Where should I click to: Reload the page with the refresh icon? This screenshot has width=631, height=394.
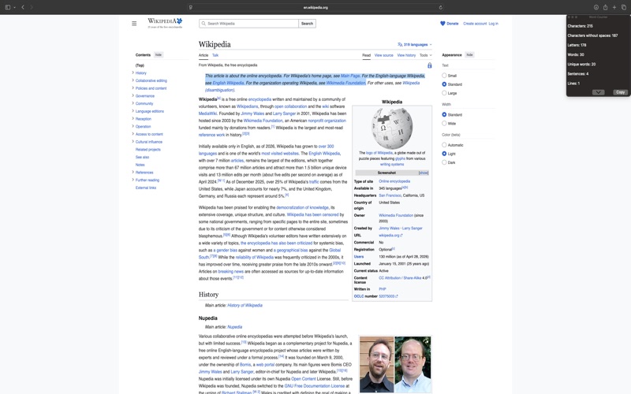click(441, 7)
